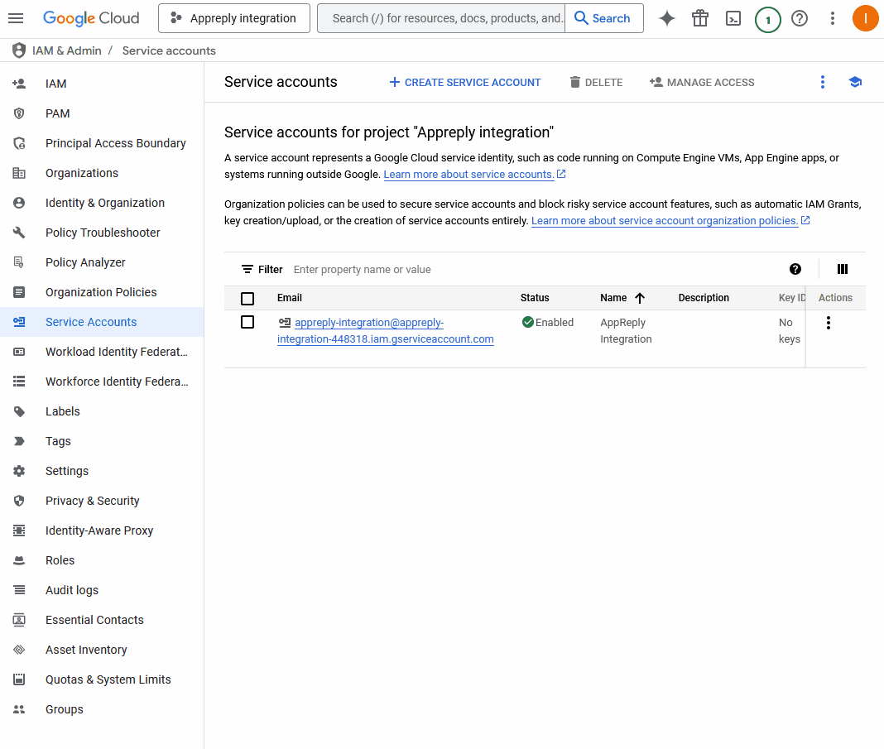Viewport: 884px width, 749px height.
Task: Activate Cloud Shell terminal icon
Action: (x=733, y=18)
